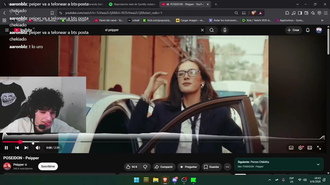Open the more actions three-dot menu
Screen dimensions: 330x185
227,167
